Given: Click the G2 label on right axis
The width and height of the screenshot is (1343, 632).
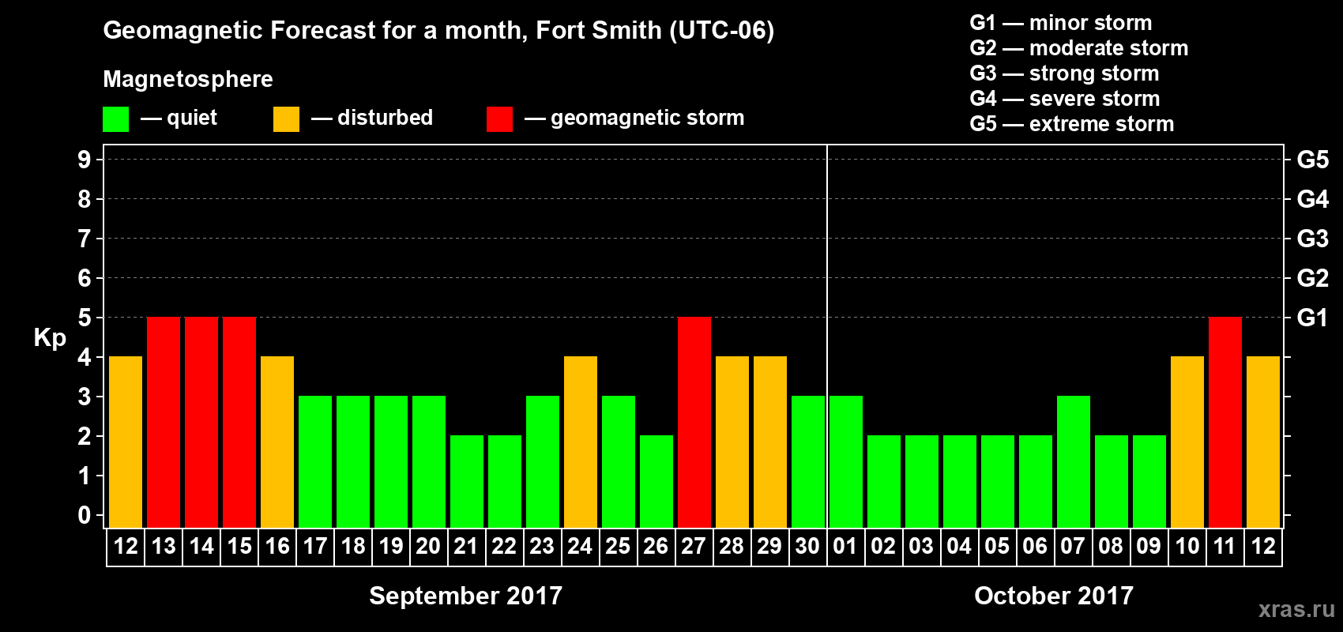Looking at the screenshot, I should (1313, 278).
